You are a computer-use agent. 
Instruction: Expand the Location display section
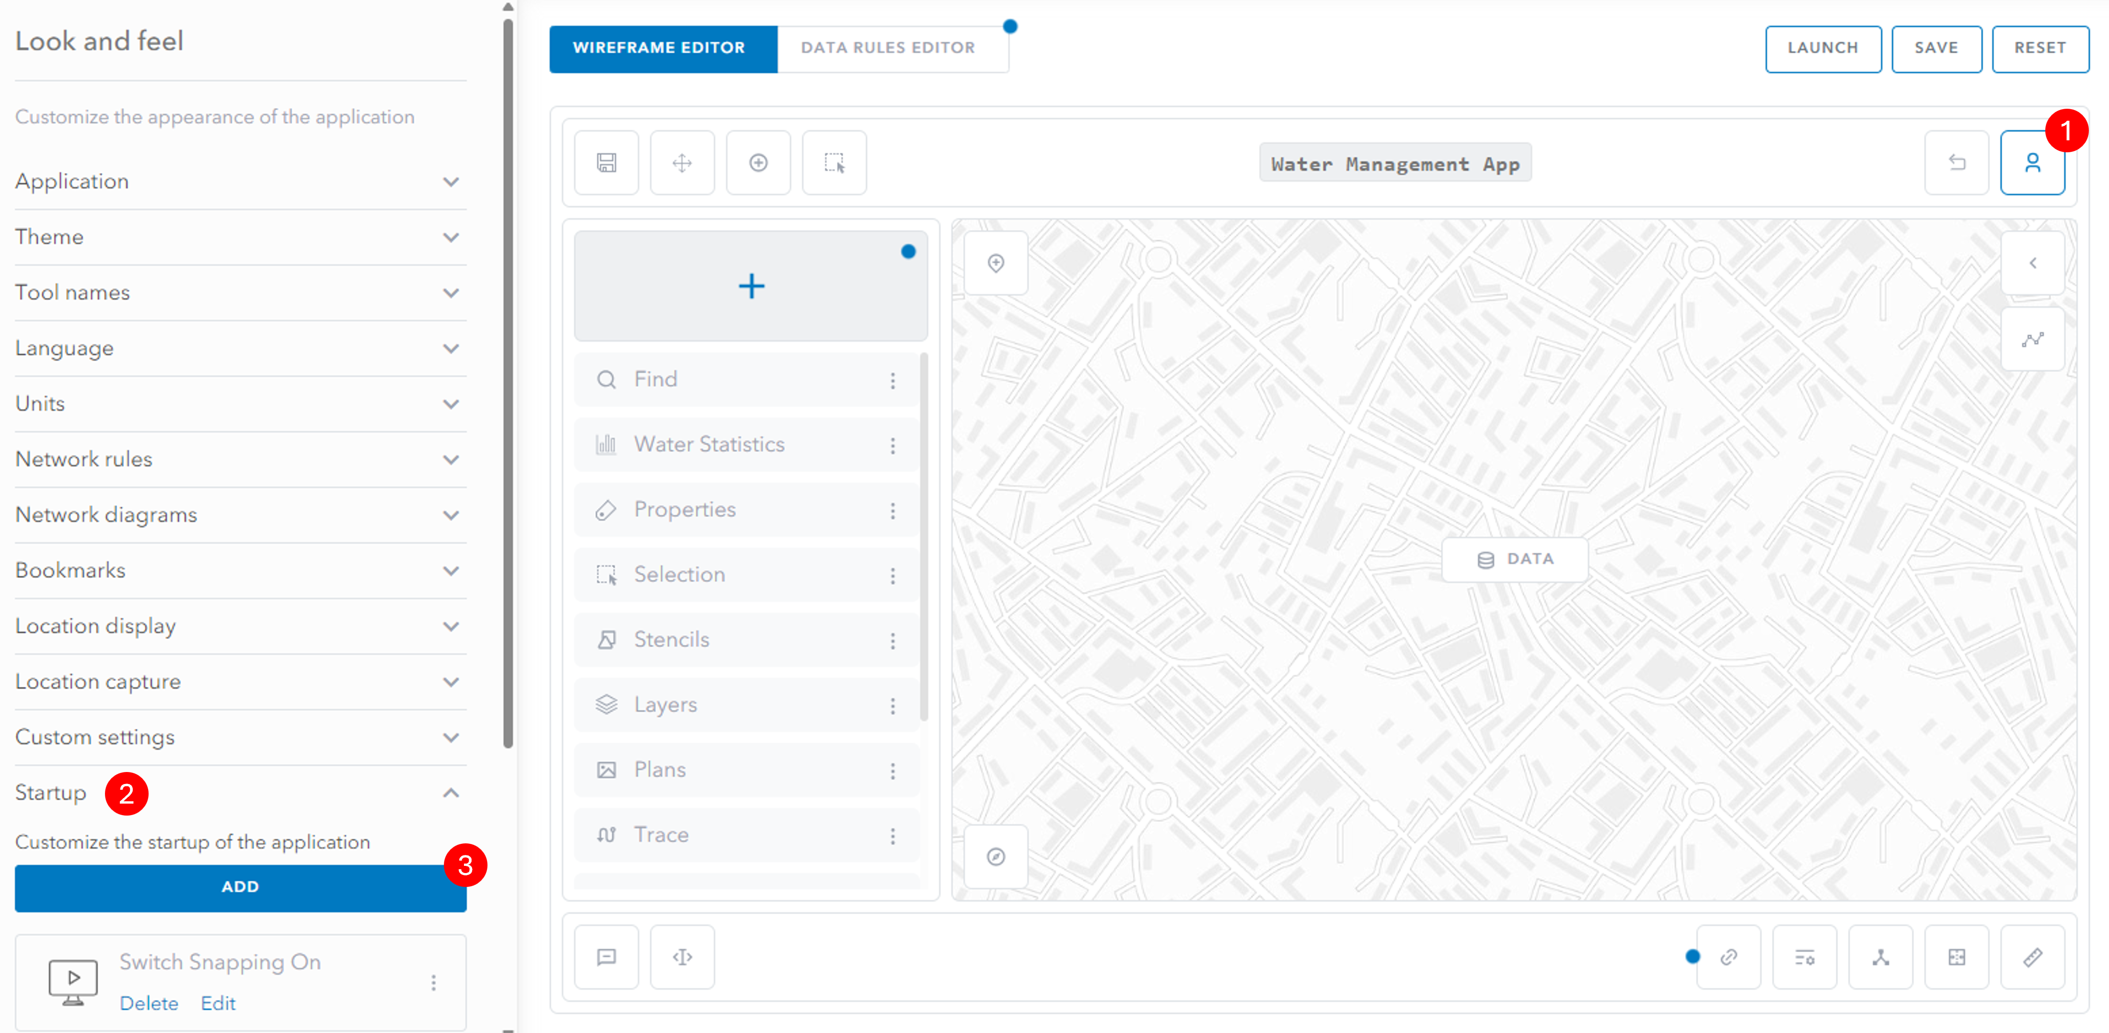point(241,626)
